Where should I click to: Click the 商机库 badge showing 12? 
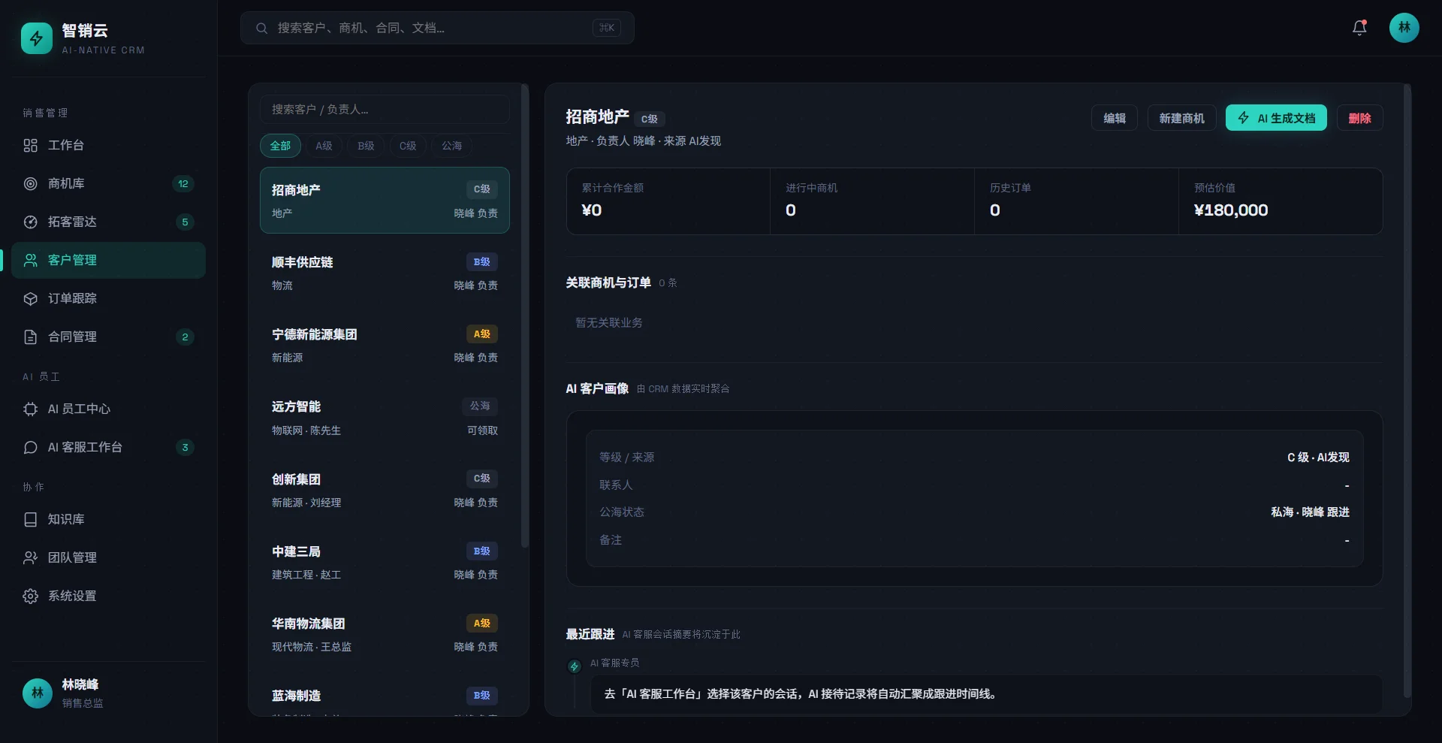[x=183, y=183]
